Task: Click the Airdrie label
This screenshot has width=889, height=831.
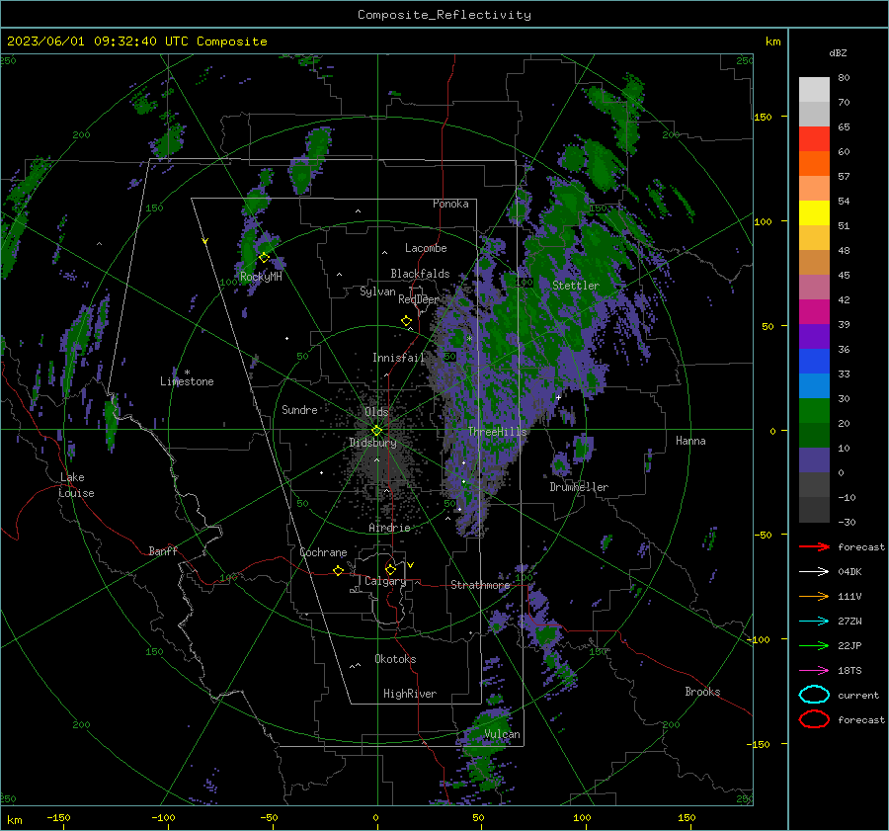Action: (389, 528)
